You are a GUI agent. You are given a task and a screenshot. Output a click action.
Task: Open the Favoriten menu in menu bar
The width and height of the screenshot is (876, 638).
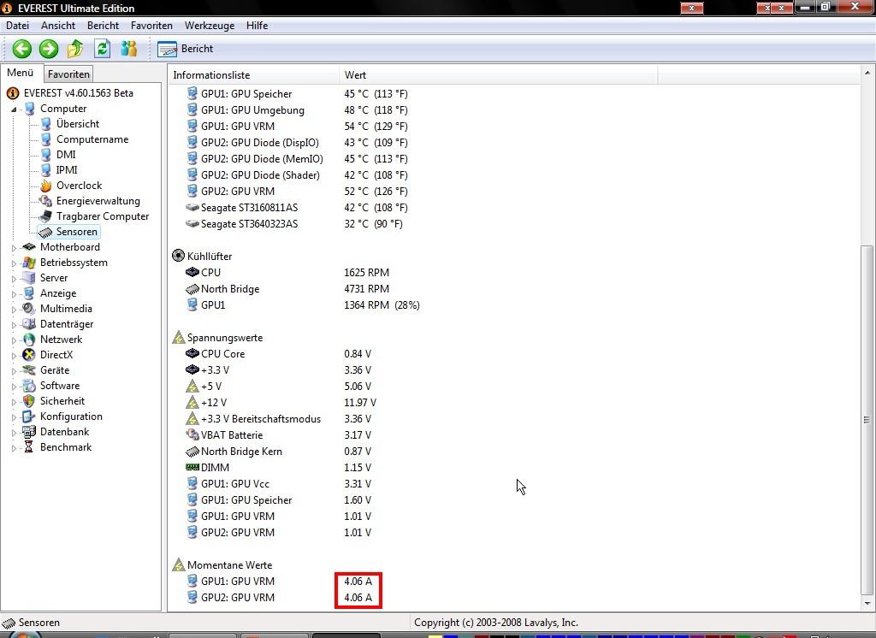coord(151,26)
